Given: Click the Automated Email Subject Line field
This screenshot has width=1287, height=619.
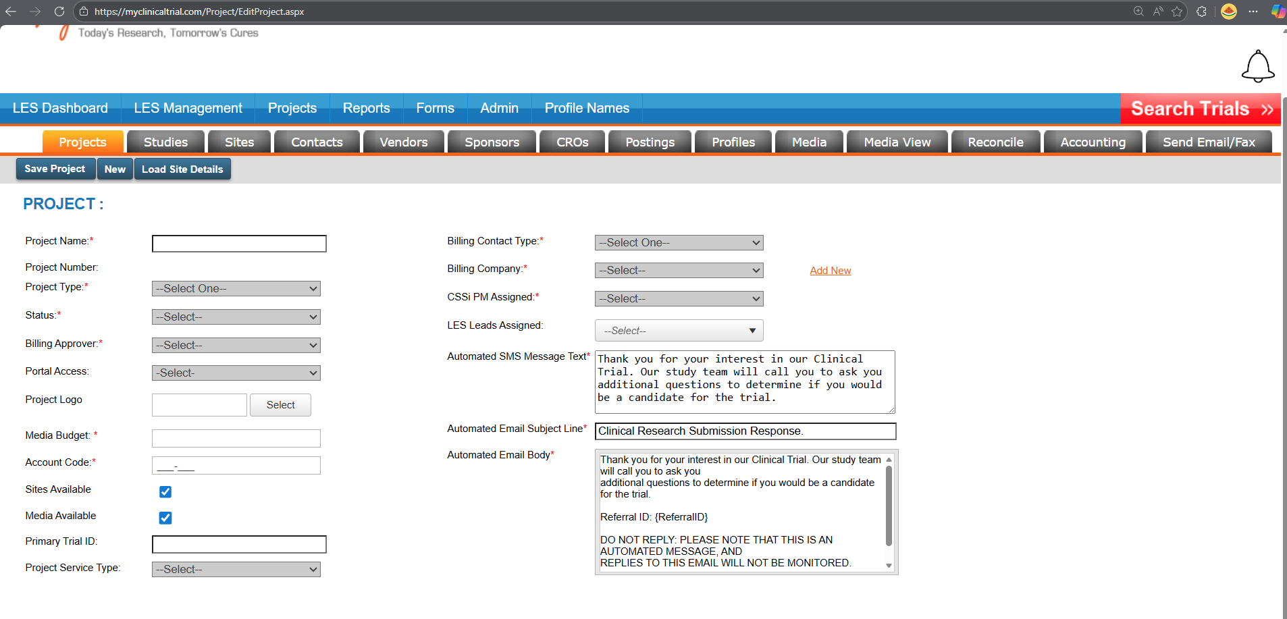Looking at the screenshot, I should click(745, 431).
